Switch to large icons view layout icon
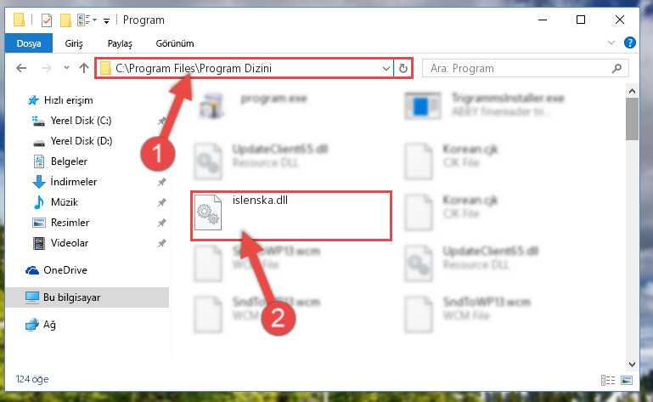 coord(627,380)
